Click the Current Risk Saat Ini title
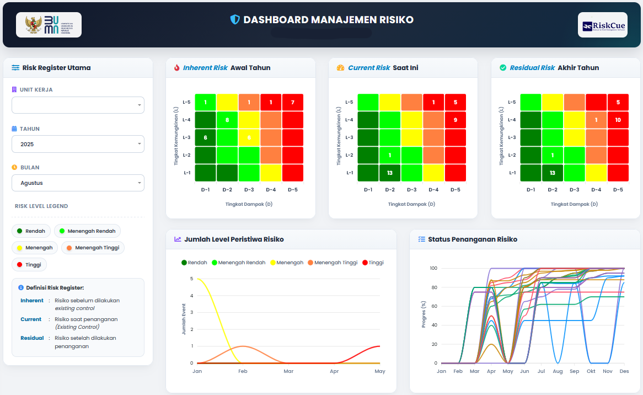Screen dimensions: 643x395 click(x=383, y=68)
